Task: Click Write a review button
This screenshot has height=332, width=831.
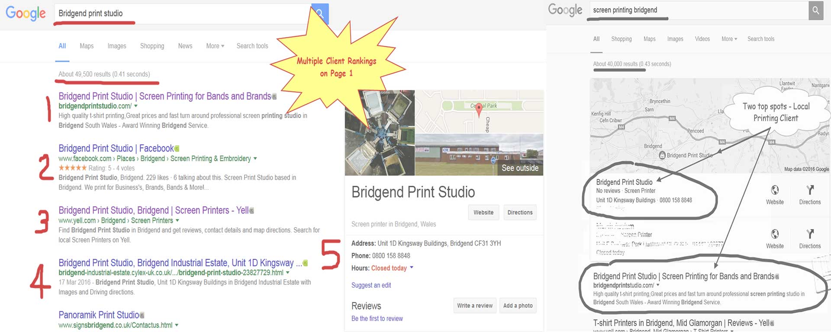Action: pos(475,306)
